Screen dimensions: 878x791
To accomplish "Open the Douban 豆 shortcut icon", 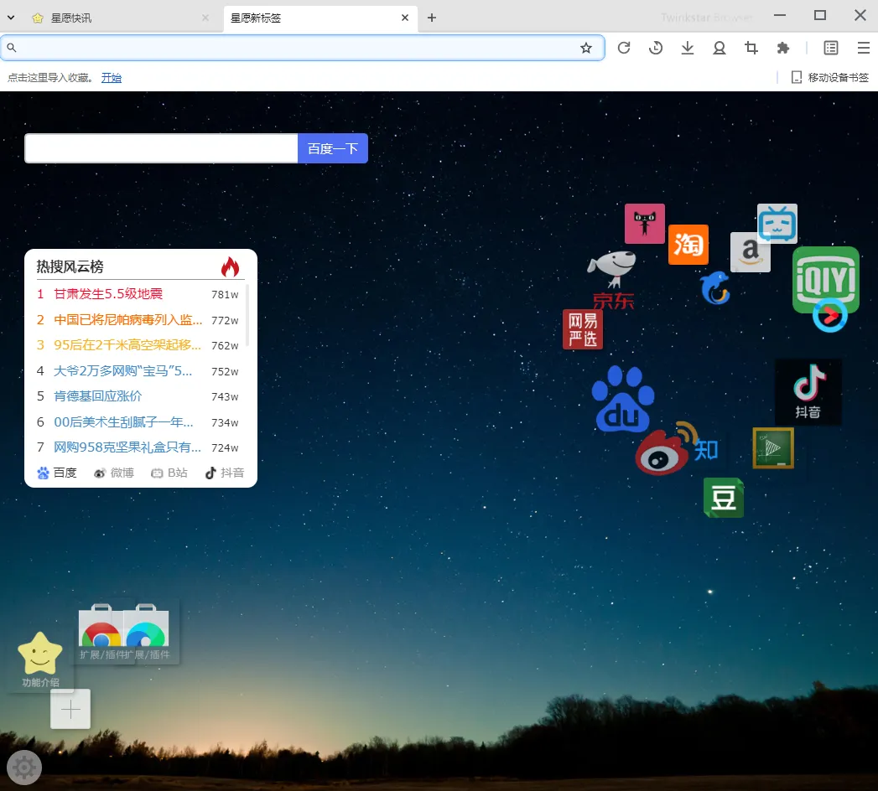I will click(724, 498).
